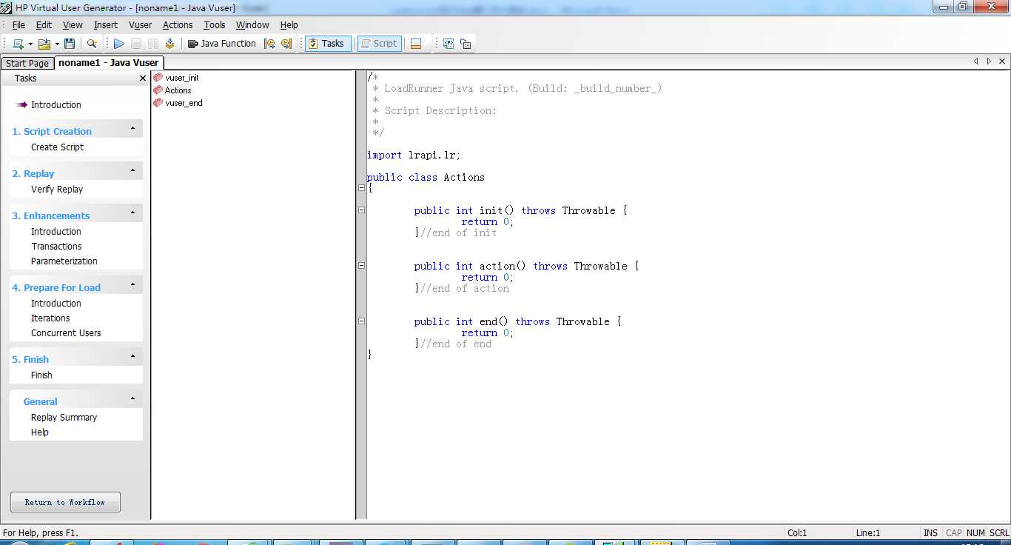The image size is (1011, 545).
Task: Open Introduction under 4. Prepare For Load
Action: 56,304
